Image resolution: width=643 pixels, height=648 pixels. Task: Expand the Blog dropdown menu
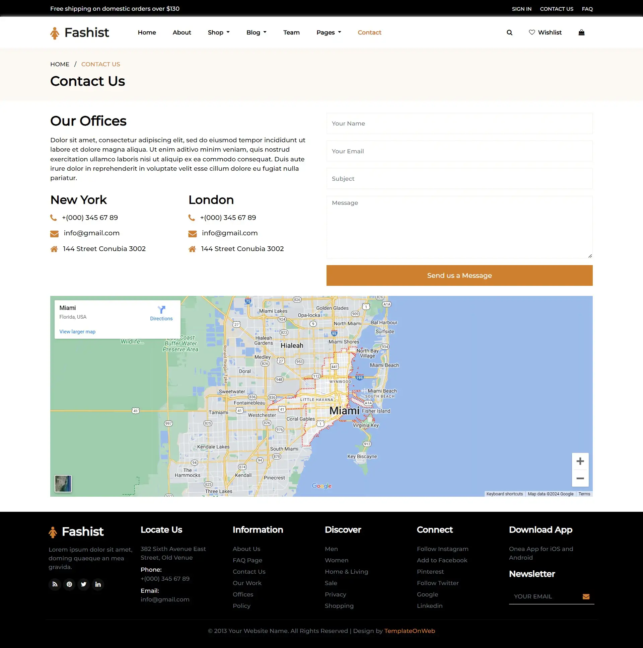coord(256,32)
